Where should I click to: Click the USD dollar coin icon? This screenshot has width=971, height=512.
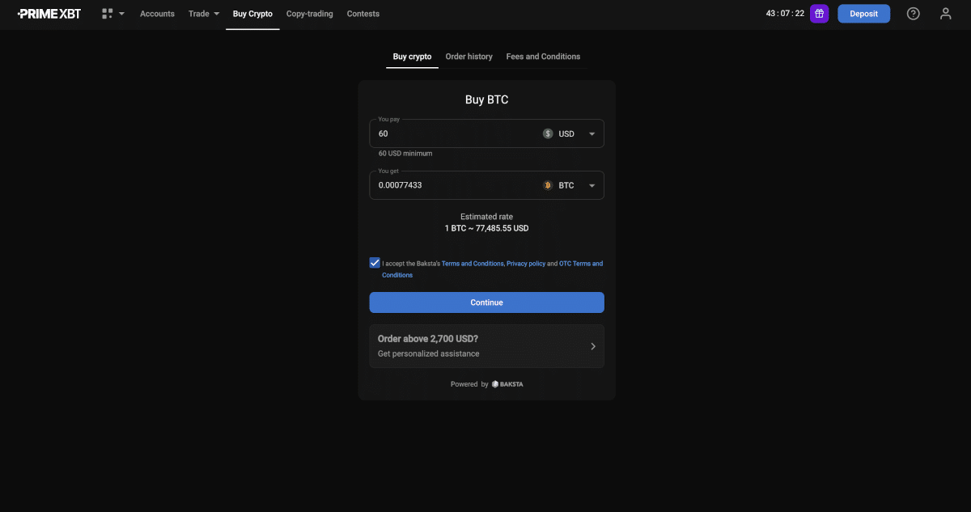click(548, 133)
